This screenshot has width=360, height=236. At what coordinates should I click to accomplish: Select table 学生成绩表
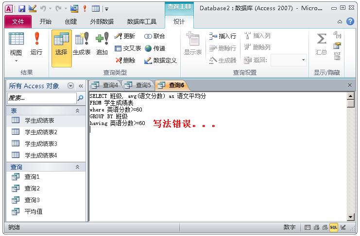tap(46, 120)
